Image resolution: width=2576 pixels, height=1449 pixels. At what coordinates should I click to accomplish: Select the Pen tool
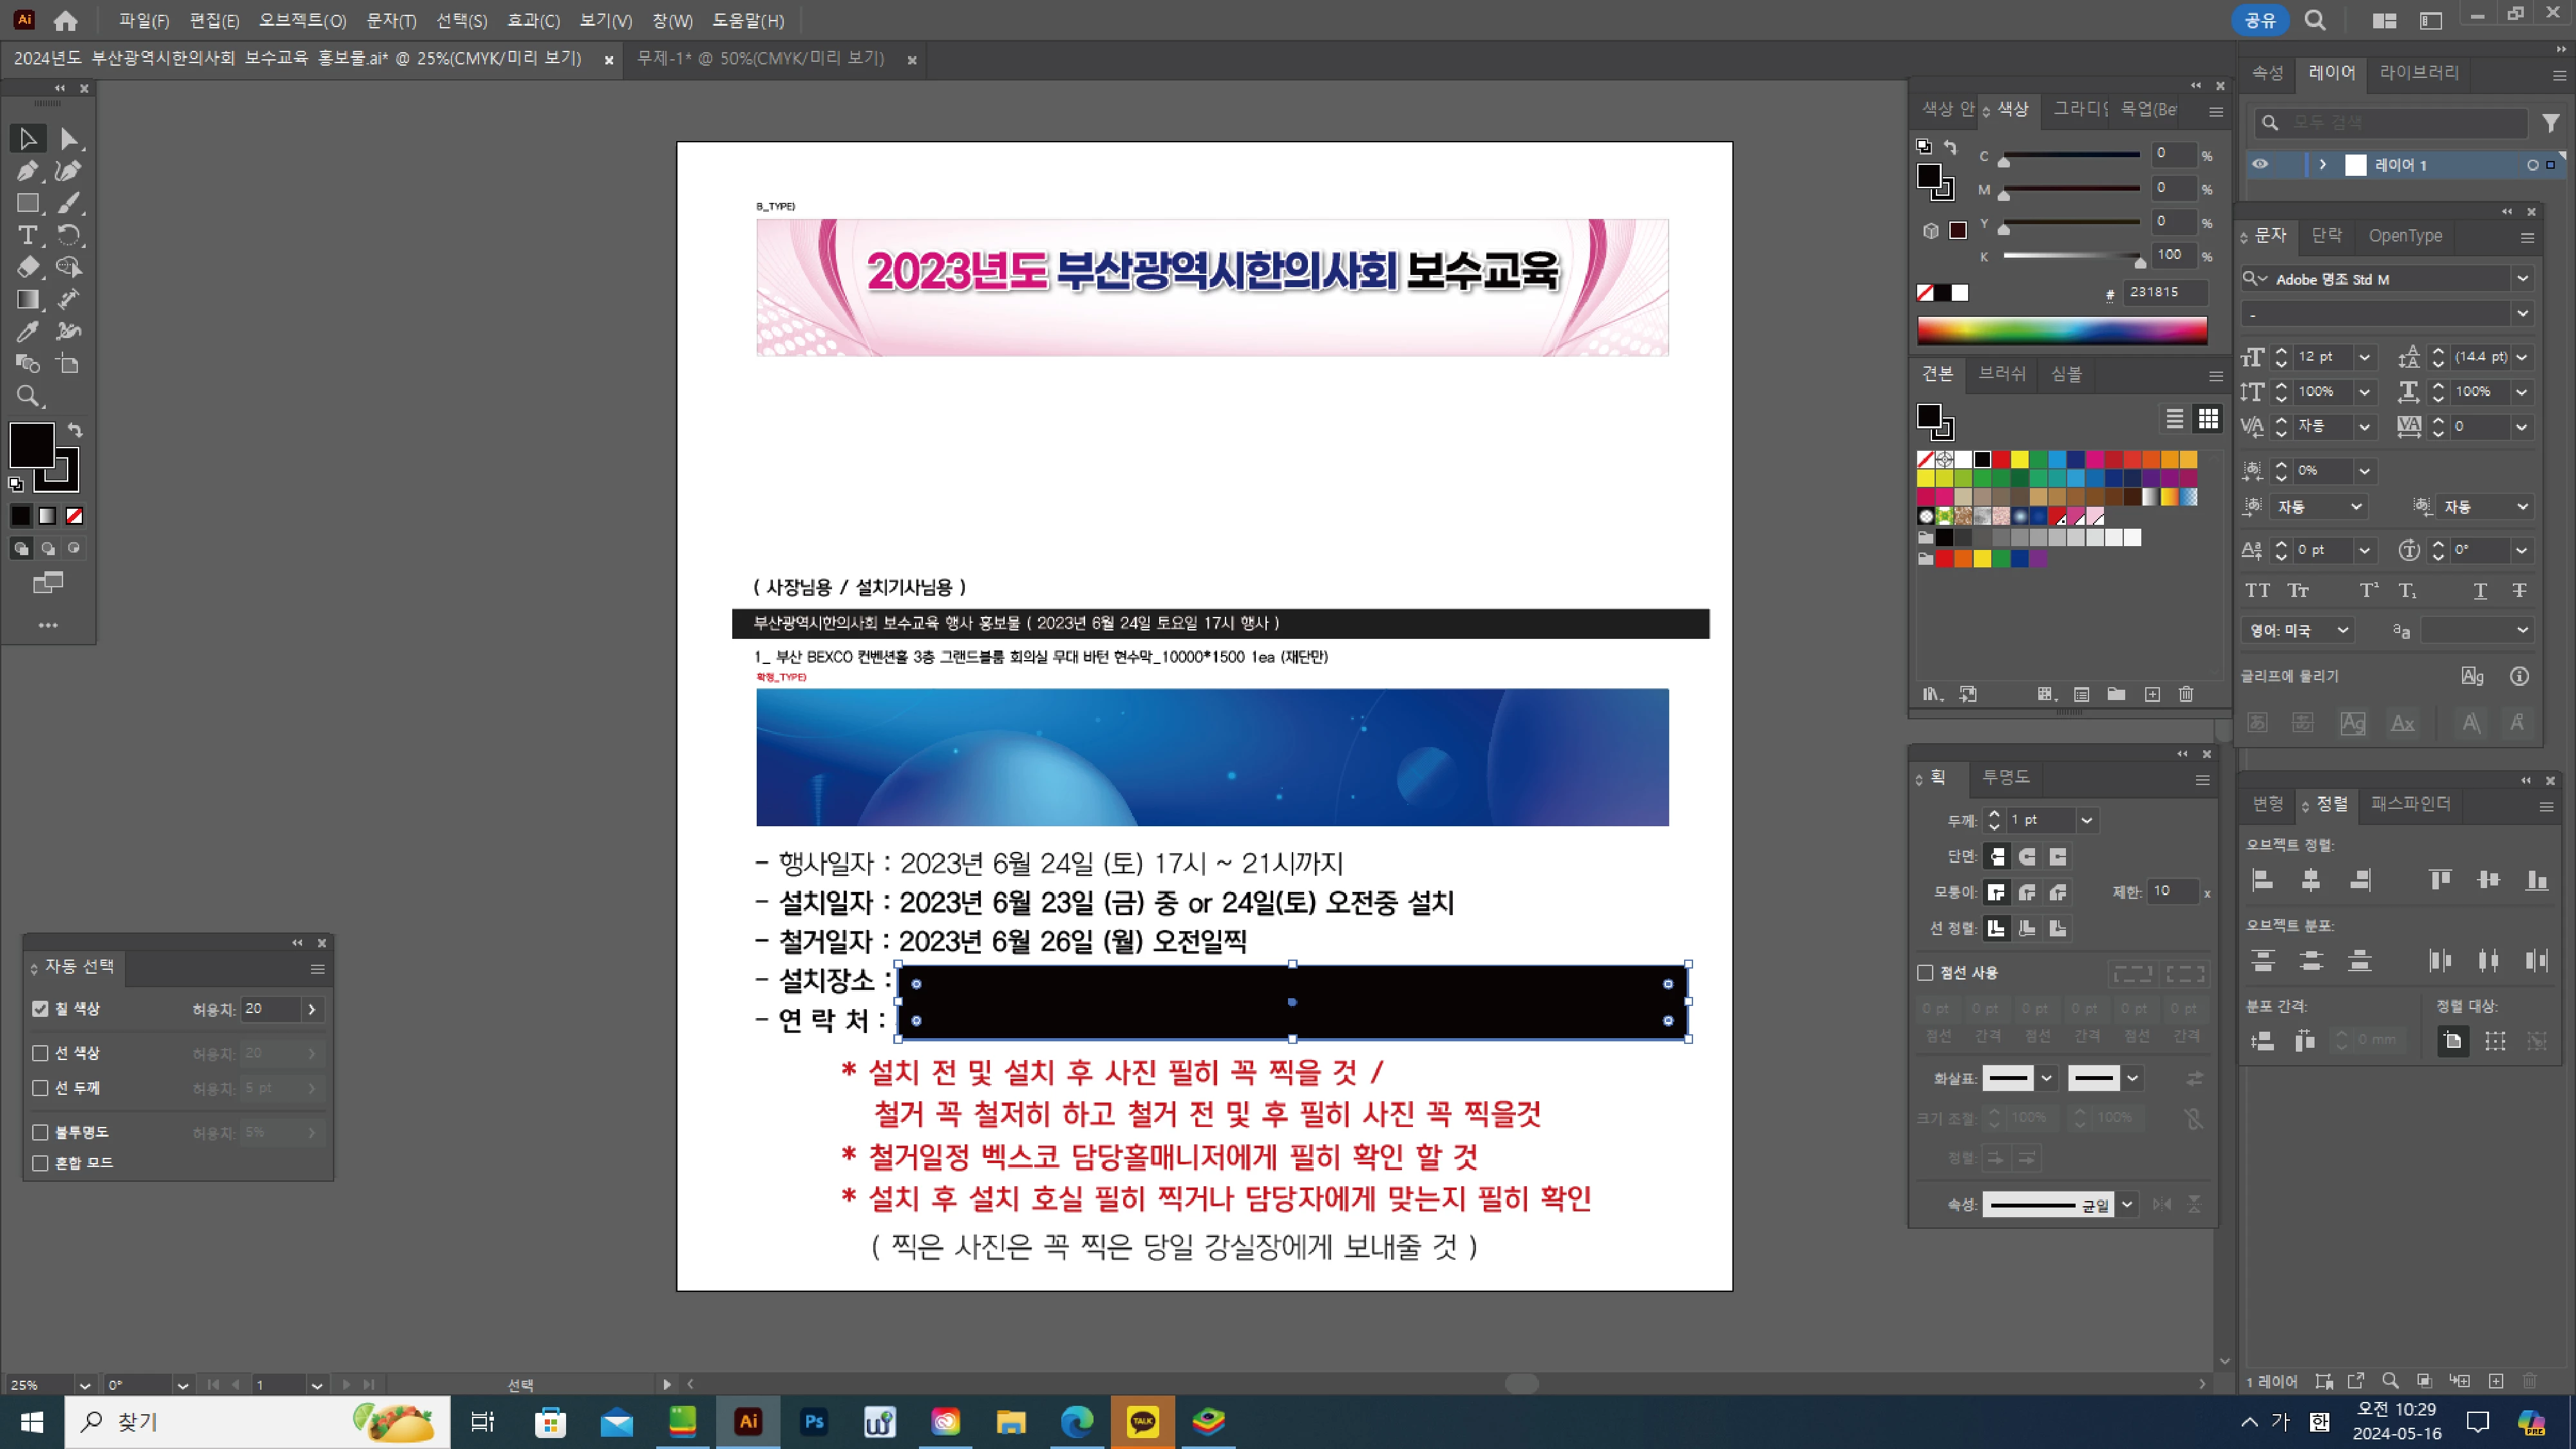point(27,171)
